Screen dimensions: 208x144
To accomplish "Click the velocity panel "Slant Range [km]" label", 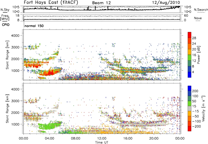I will [x=7, y=109].
